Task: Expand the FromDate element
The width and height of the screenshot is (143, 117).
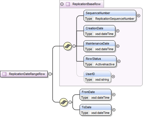Action: pos(114,94)
